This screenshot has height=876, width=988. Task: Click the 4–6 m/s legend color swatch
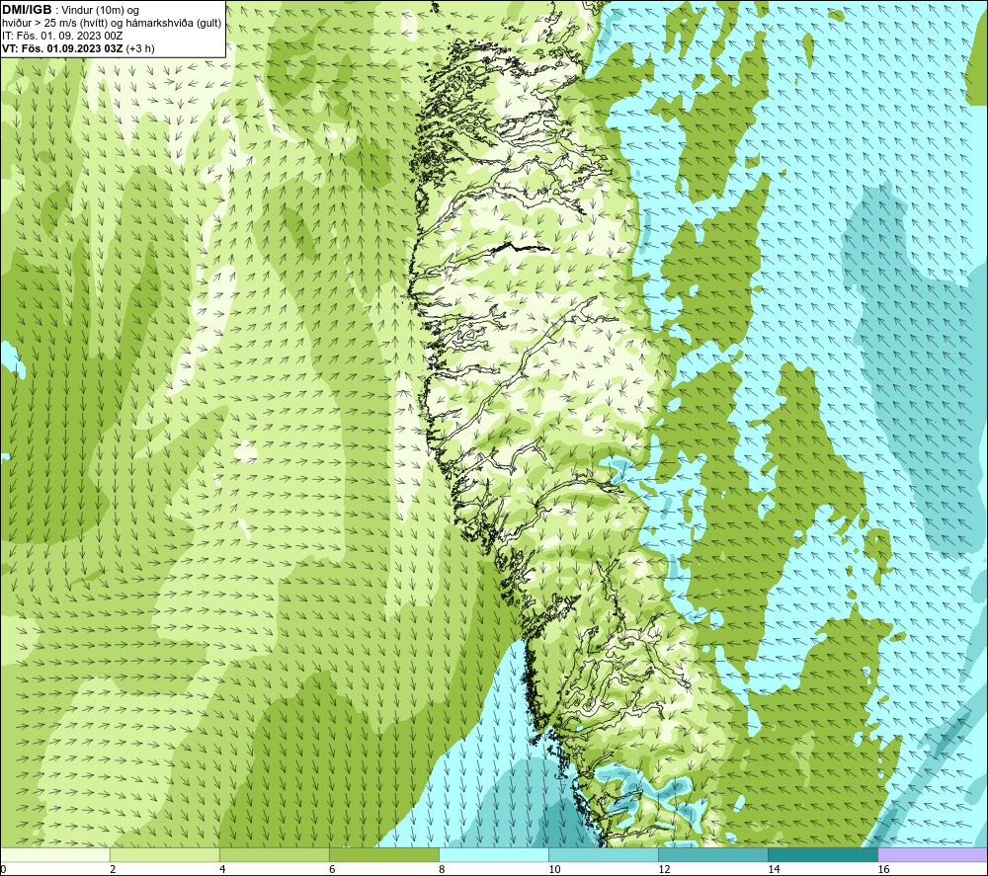point(274,854)
